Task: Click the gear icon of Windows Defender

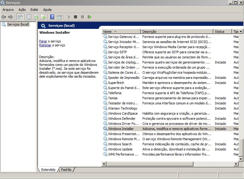Action: (x=105, y=118)
